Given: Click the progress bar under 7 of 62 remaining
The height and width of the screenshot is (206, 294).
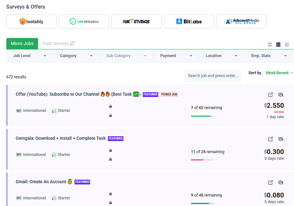Looking at the screenshot, I should (x=202, y=116).
